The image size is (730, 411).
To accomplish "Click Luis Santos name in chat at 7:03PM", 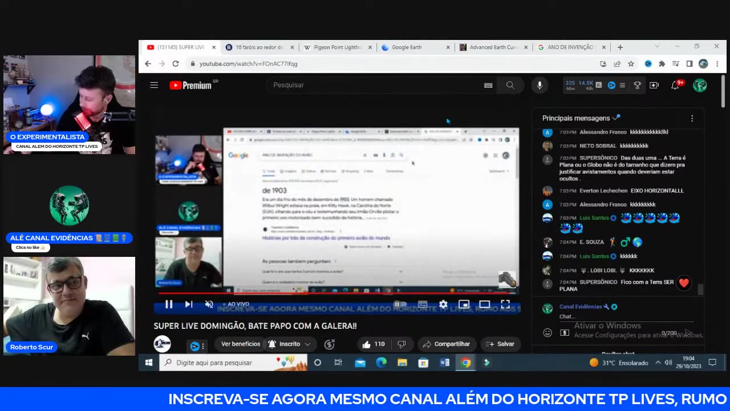I will [594, 218].
